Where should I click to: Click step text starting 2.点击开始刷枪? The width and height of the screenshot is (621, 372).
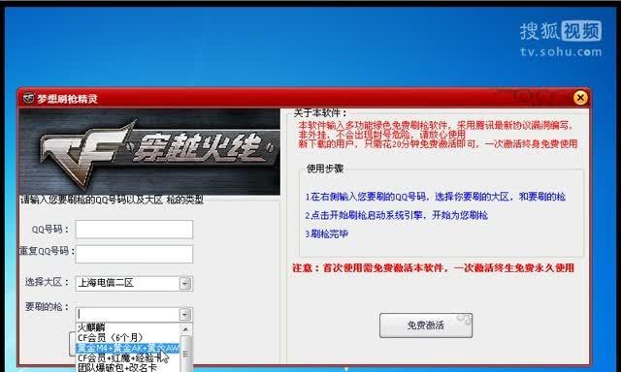pos(397,215)
